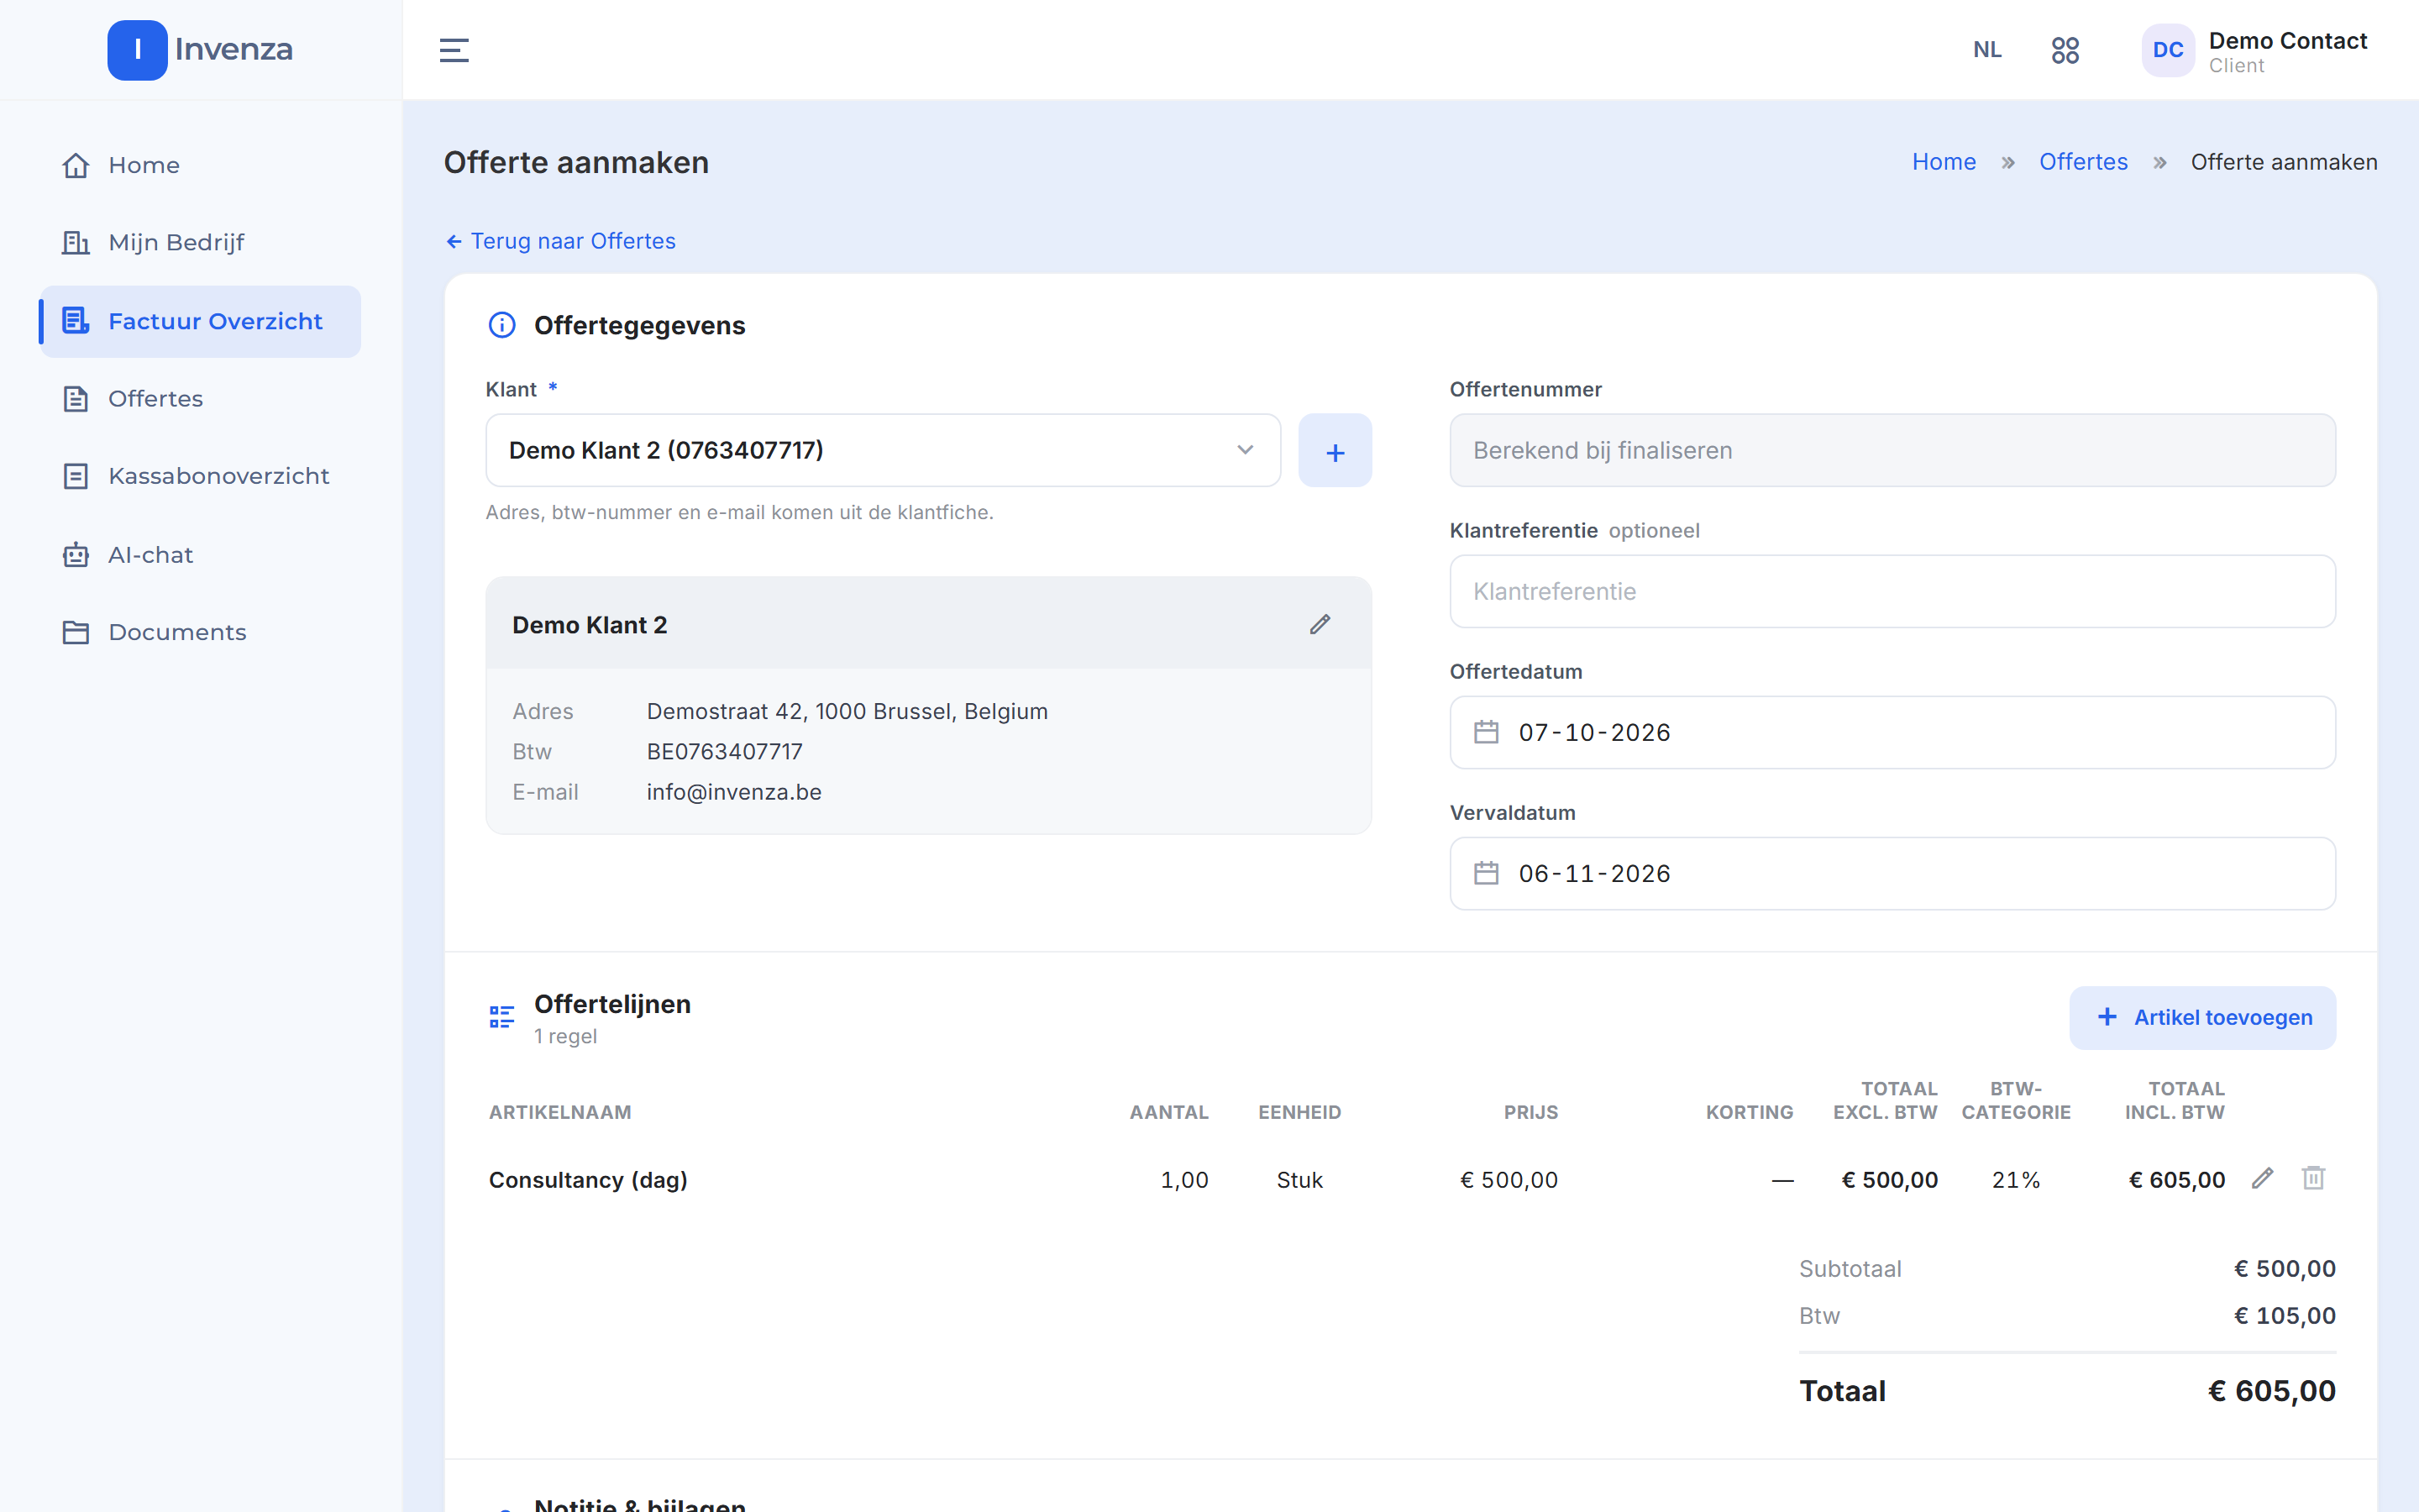Viewport: 2419px width, 1512px height.
Task: Click the Vervaldatum 06-11-2026 field
Action: (x=1892, y=873)
